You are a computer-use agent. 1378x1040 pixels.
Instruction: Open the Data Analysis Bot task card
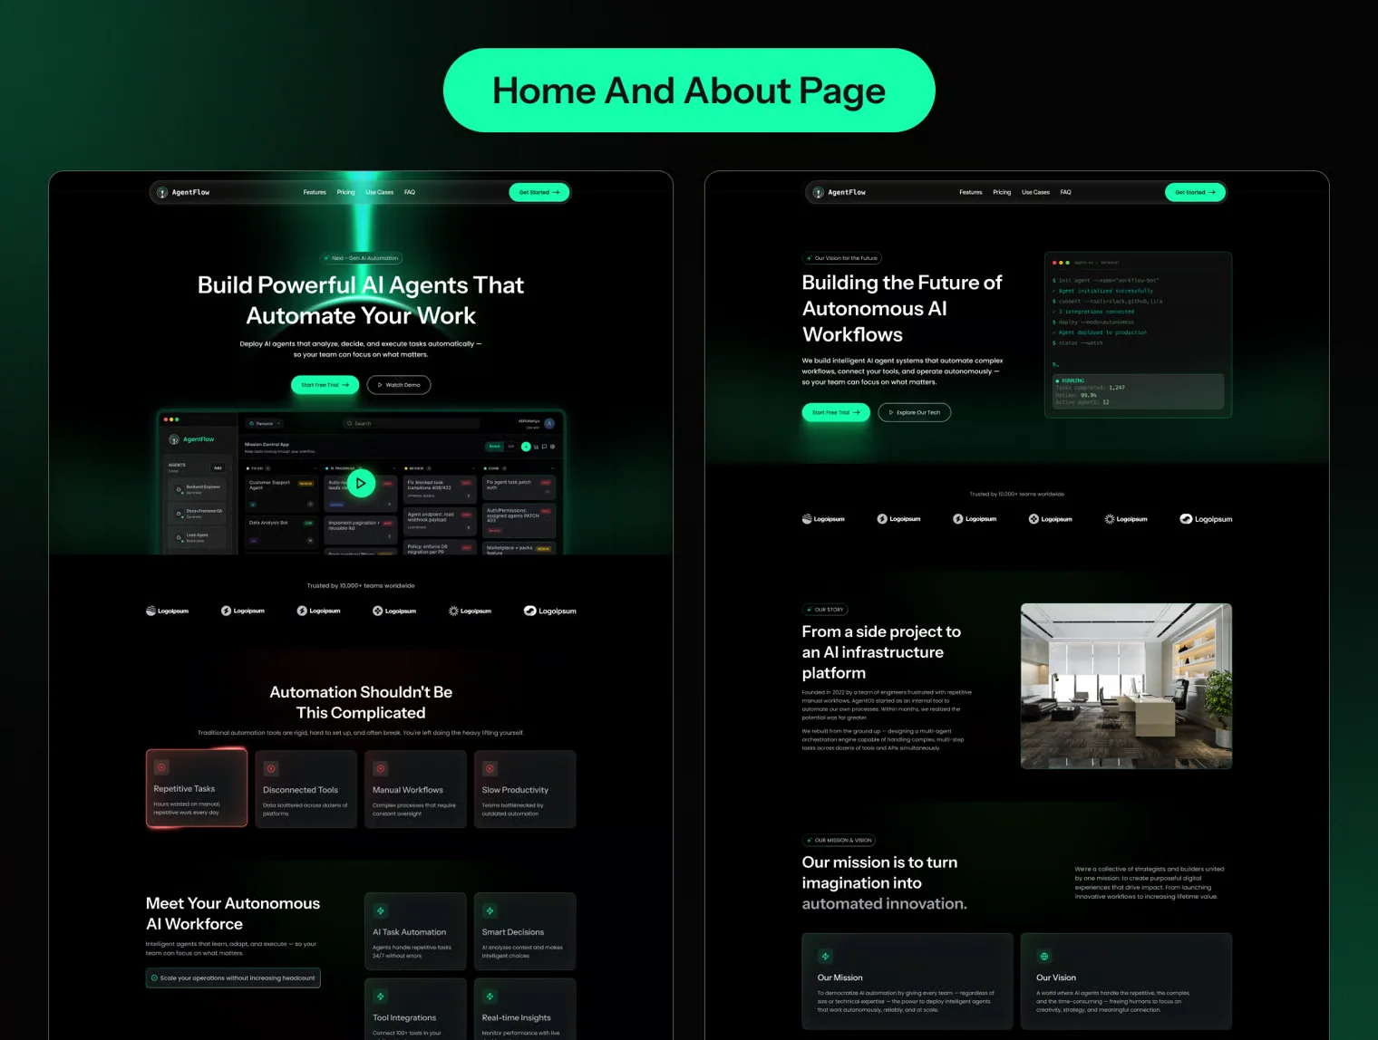(x=282, y=533)
